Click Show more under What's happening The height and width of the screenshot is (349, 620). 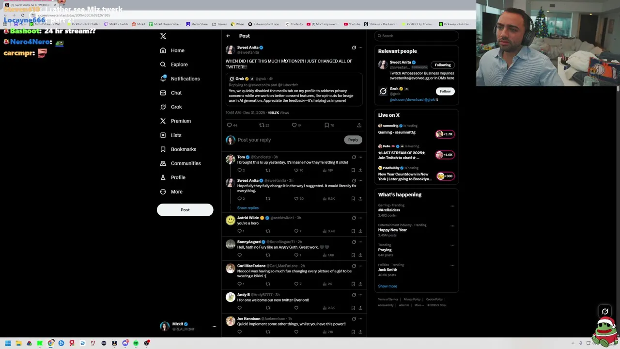pyautogui.click(x=387, y=286)
